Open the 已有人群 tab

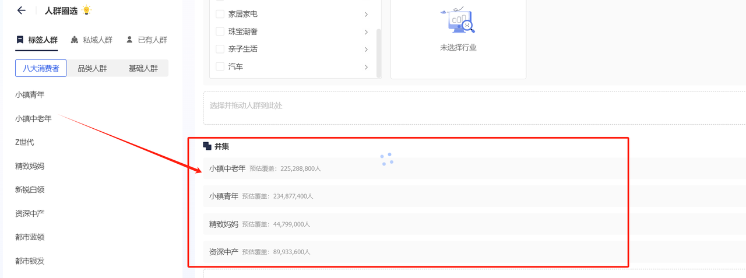pos(146,40)
